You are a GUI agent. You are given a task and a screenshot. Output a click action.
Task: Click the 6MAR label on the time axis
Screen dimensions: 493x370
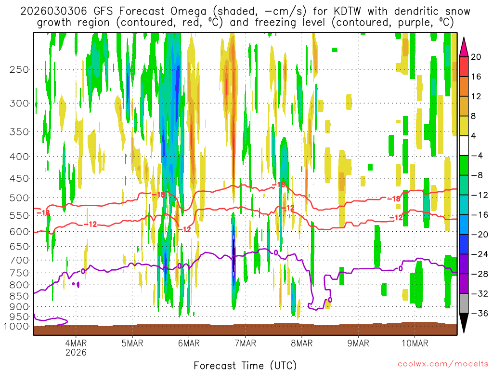[x=189, y=343]
